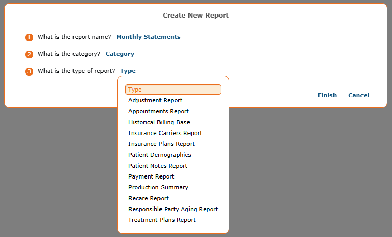The image size is (392, 237).
Task: Click the Cancel link
Action: pyautogui.click(x=358, y=95)
